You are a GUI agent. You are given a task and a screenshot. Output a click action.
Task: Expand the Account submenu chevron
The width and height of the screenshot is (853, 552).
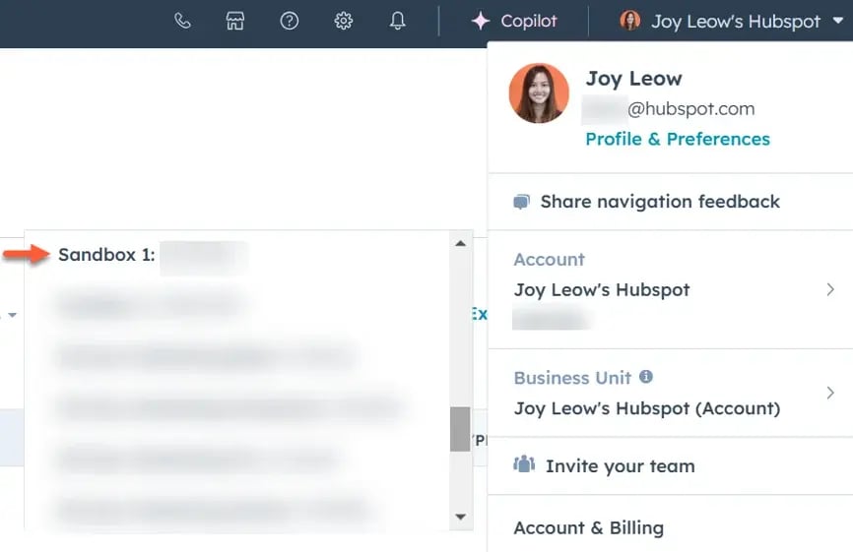coord(830,289)
